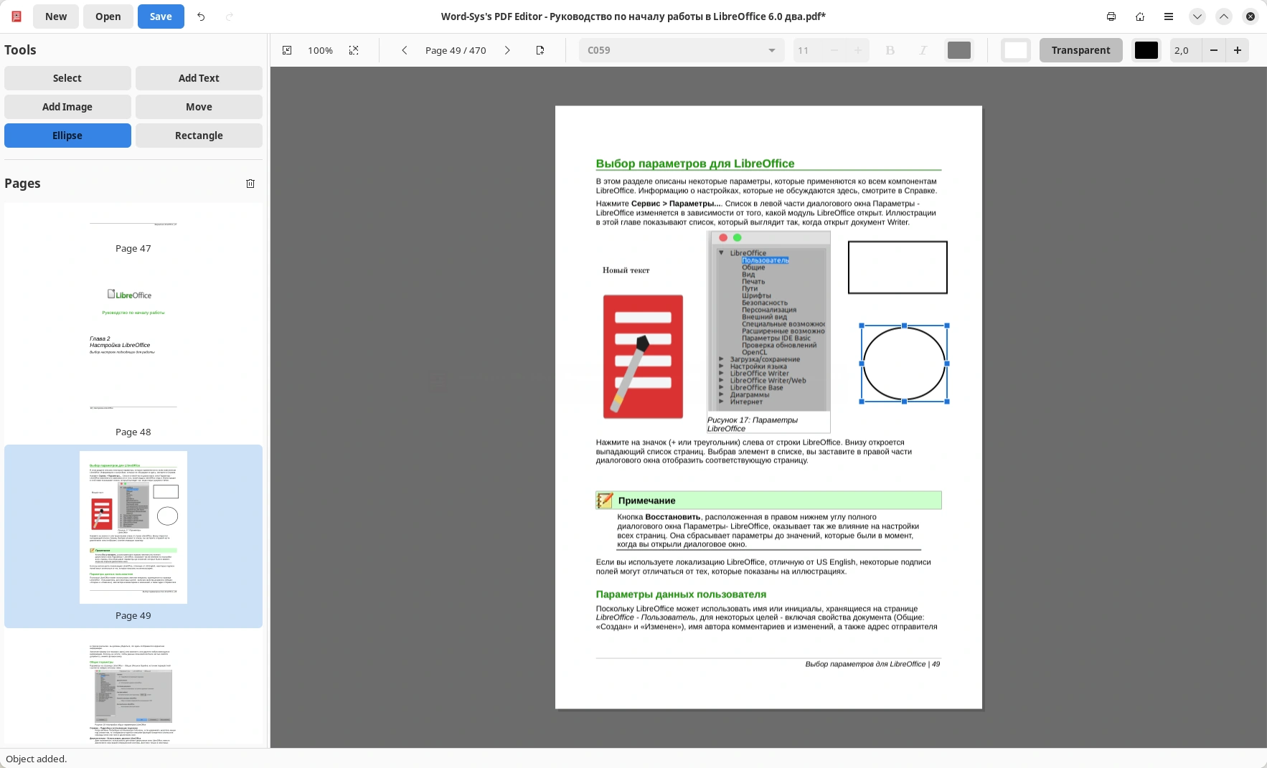Open the hamburger main menu

click(1169, 16)
